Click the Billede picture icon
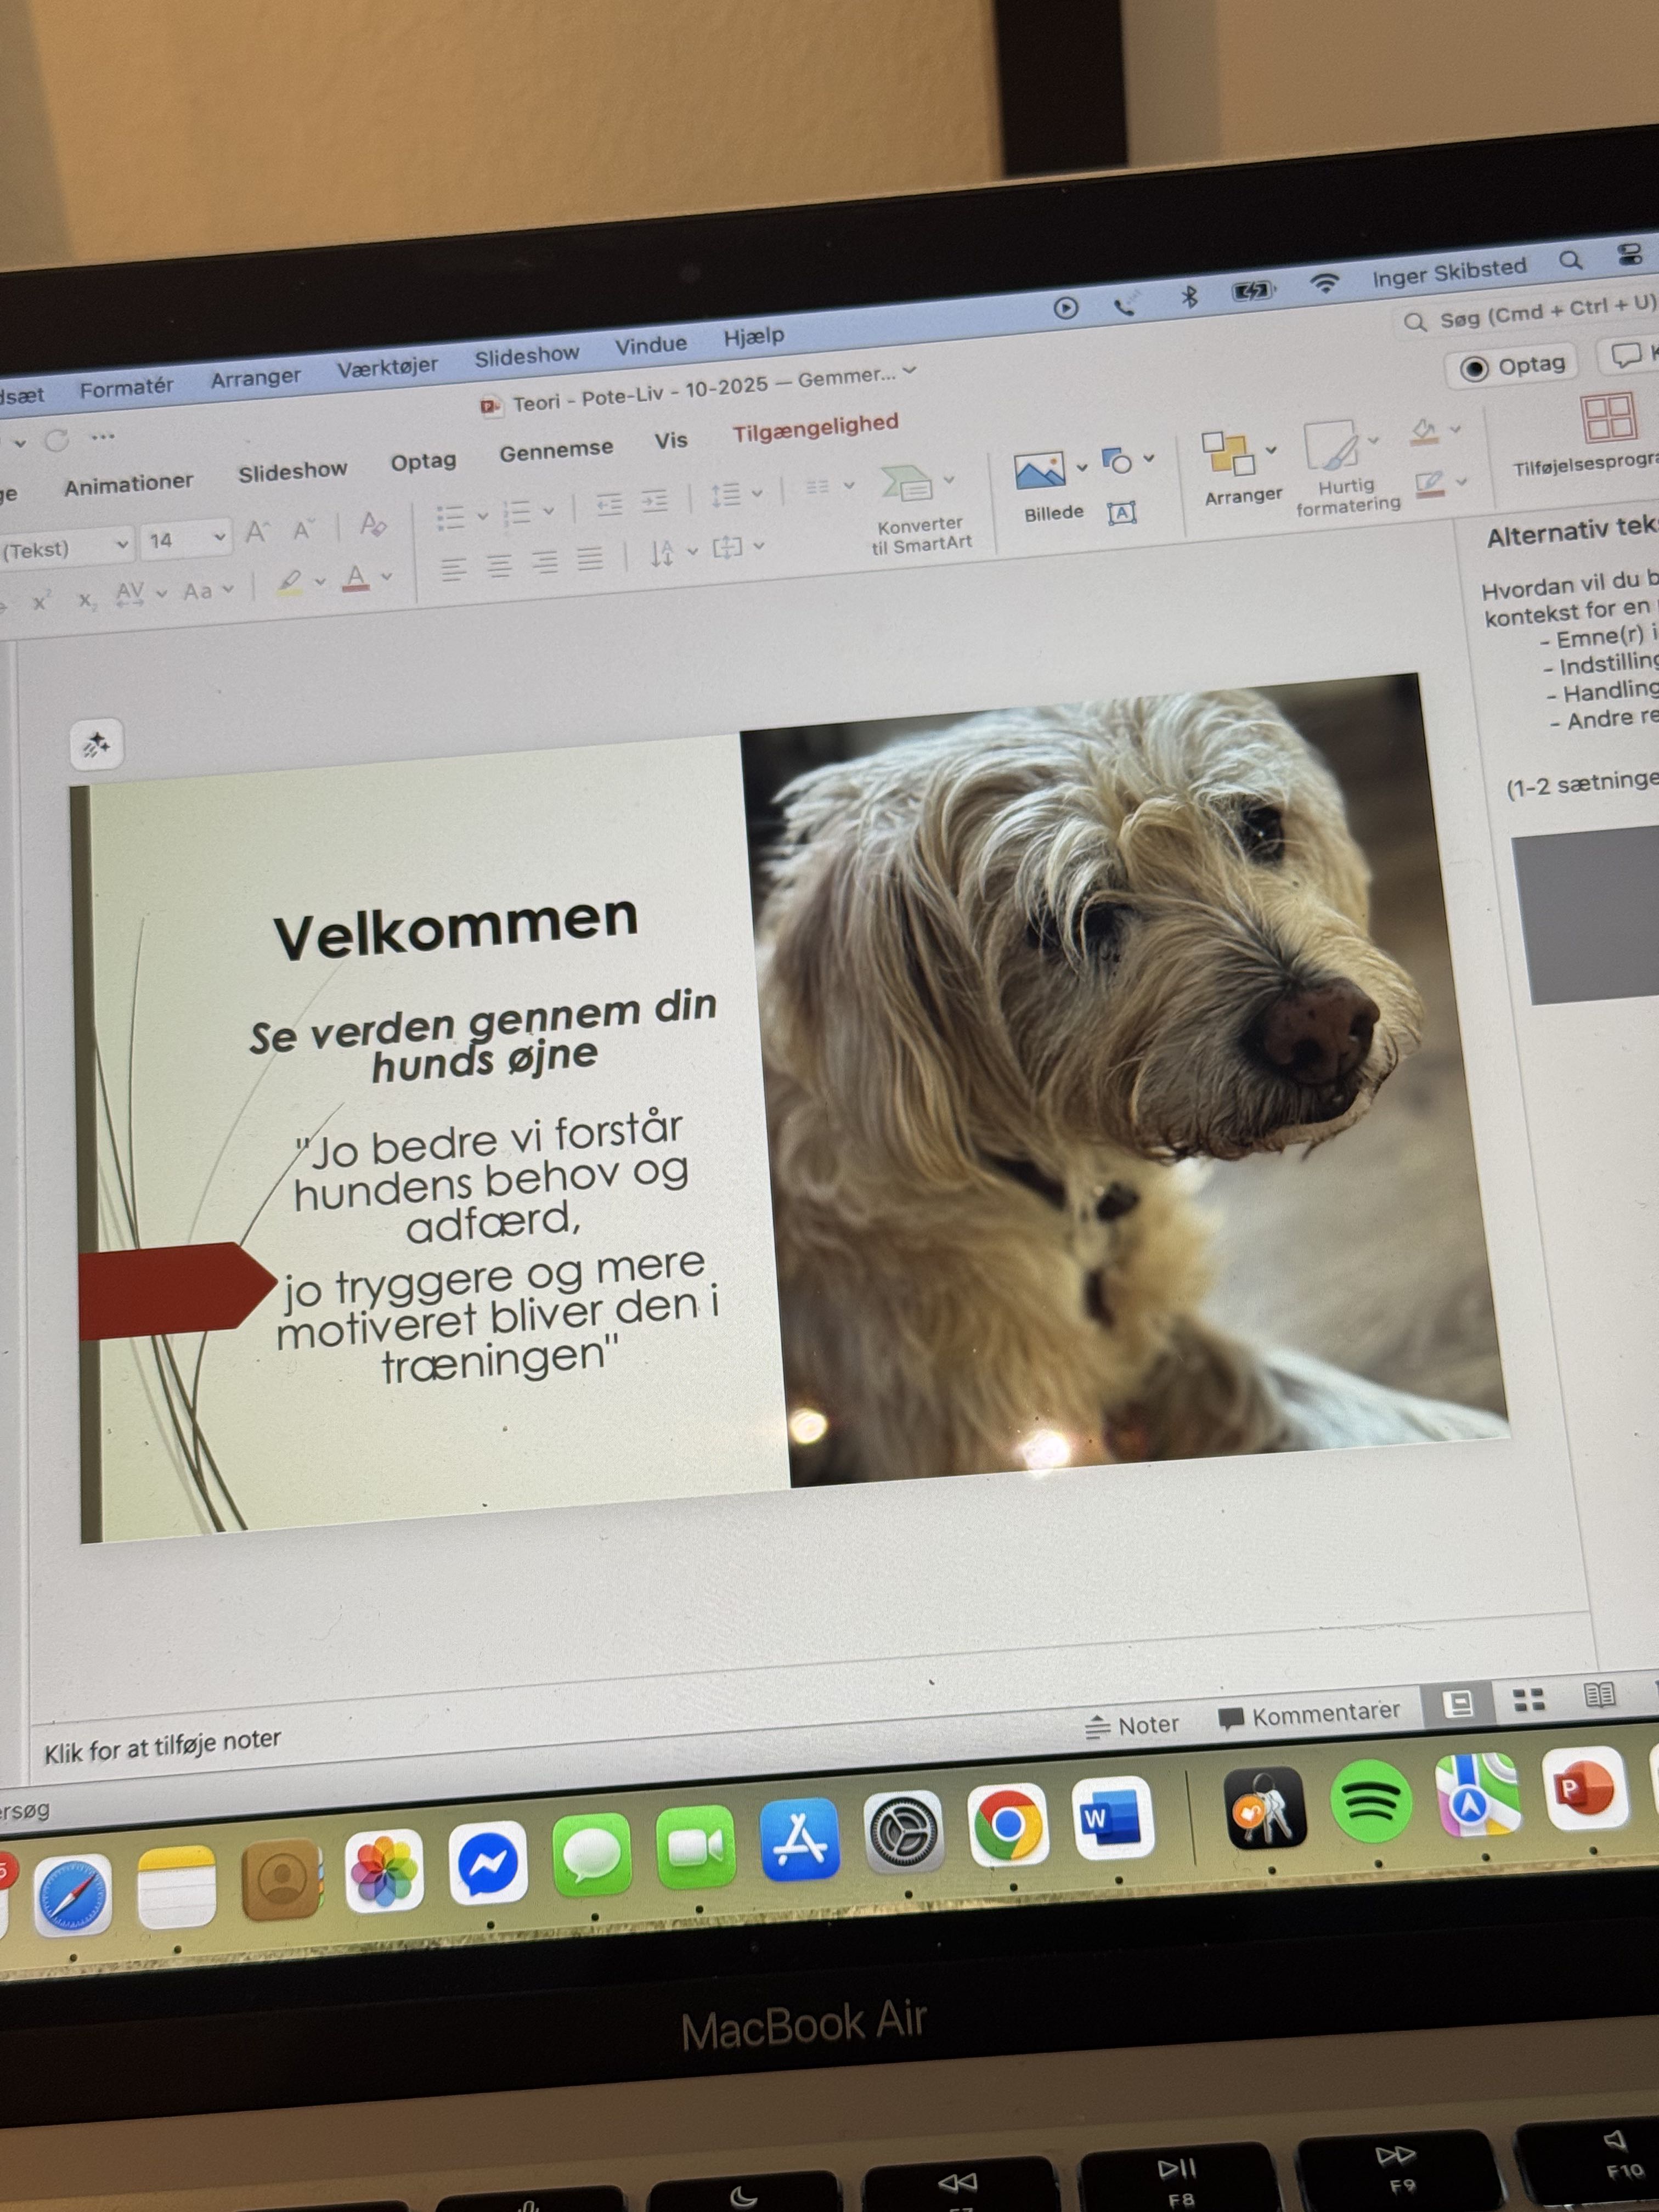Viewport: 1659px width, 2212px height. click(x=1039, y=471)
